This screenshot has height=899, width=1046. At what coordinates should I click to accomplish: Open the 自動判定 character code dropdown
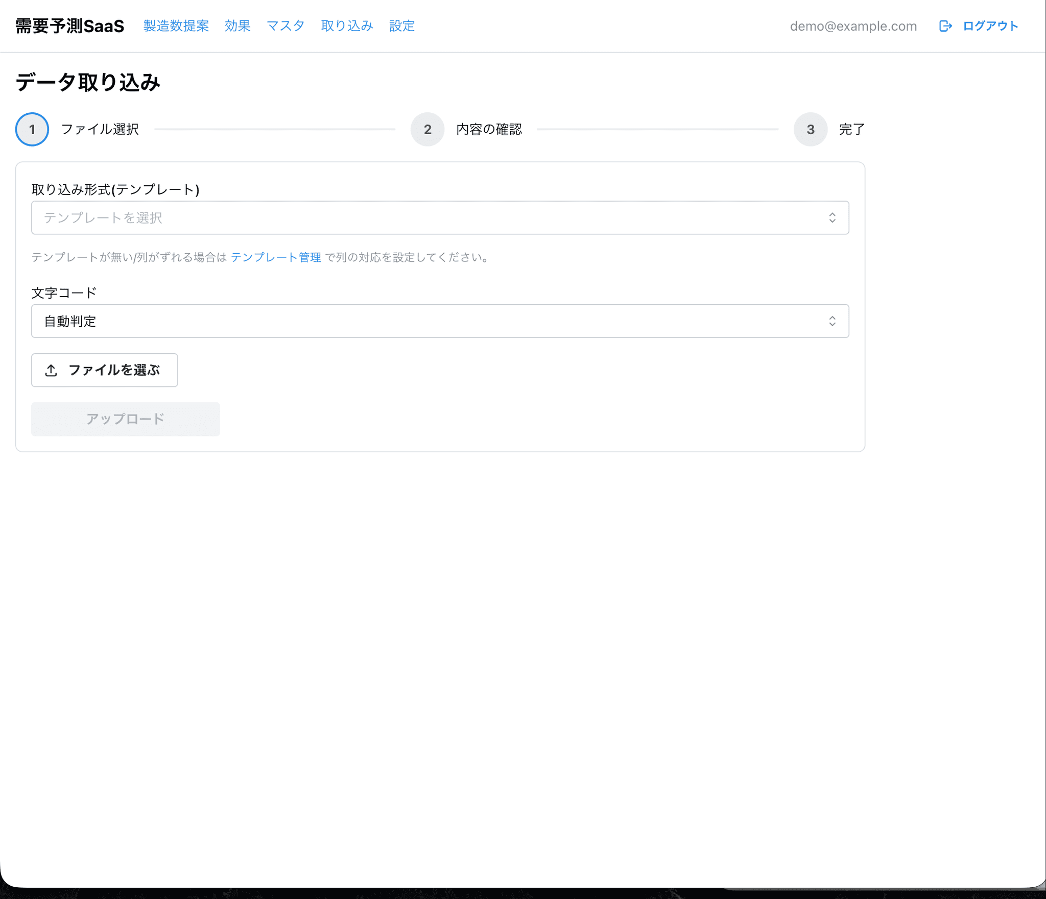(440, 321)
